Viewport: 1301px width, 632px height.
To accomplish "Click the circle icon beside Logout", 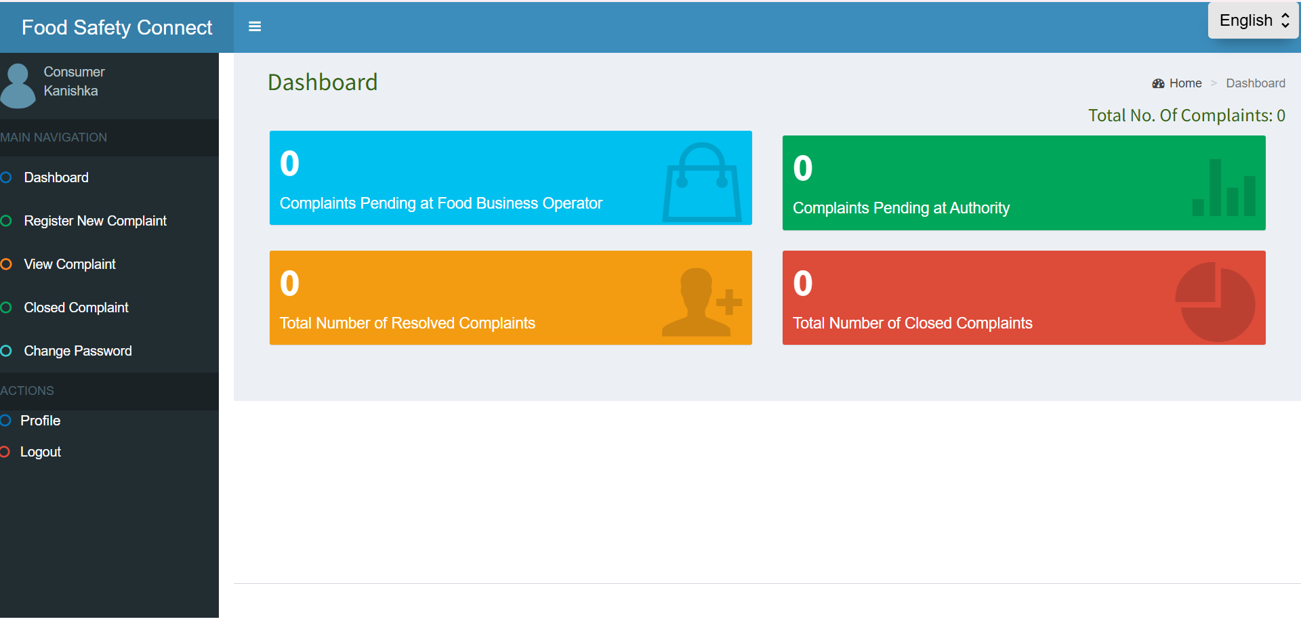I will point(5,452).
